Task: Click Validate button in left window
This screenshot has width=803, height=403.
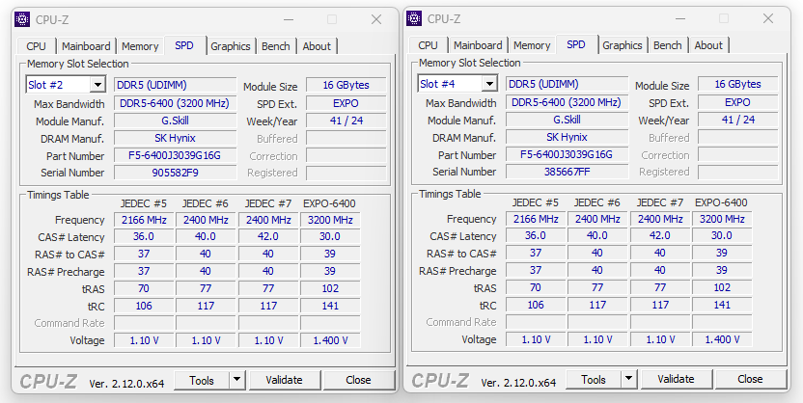Action: pyautogui.click(x=284, y=380)
